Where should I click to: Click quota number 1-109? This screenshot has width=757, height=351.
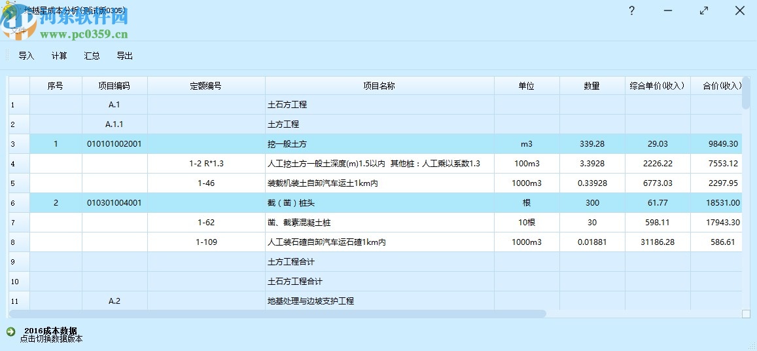(206, 242)
